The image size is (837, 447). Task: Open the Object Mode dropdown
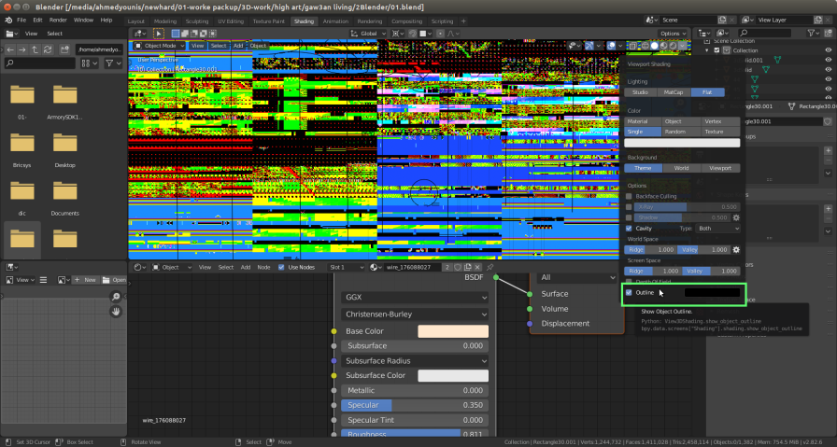[x=159, y=46]
